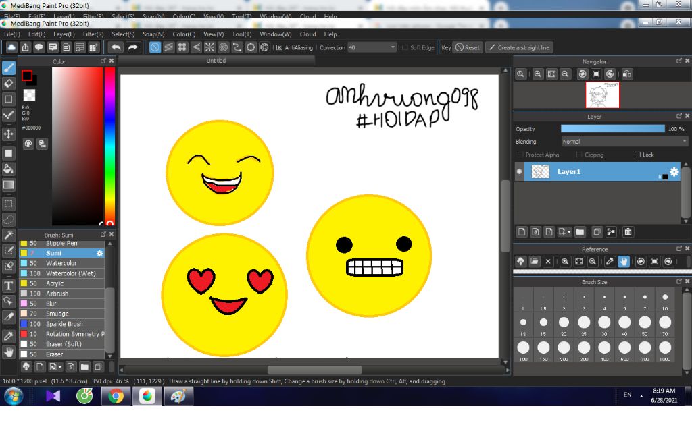Viewport: 692px width, 446px height.
Task: Open snap settings gear in toolbar
Action: pyautogui.click(x=264, y=47)
